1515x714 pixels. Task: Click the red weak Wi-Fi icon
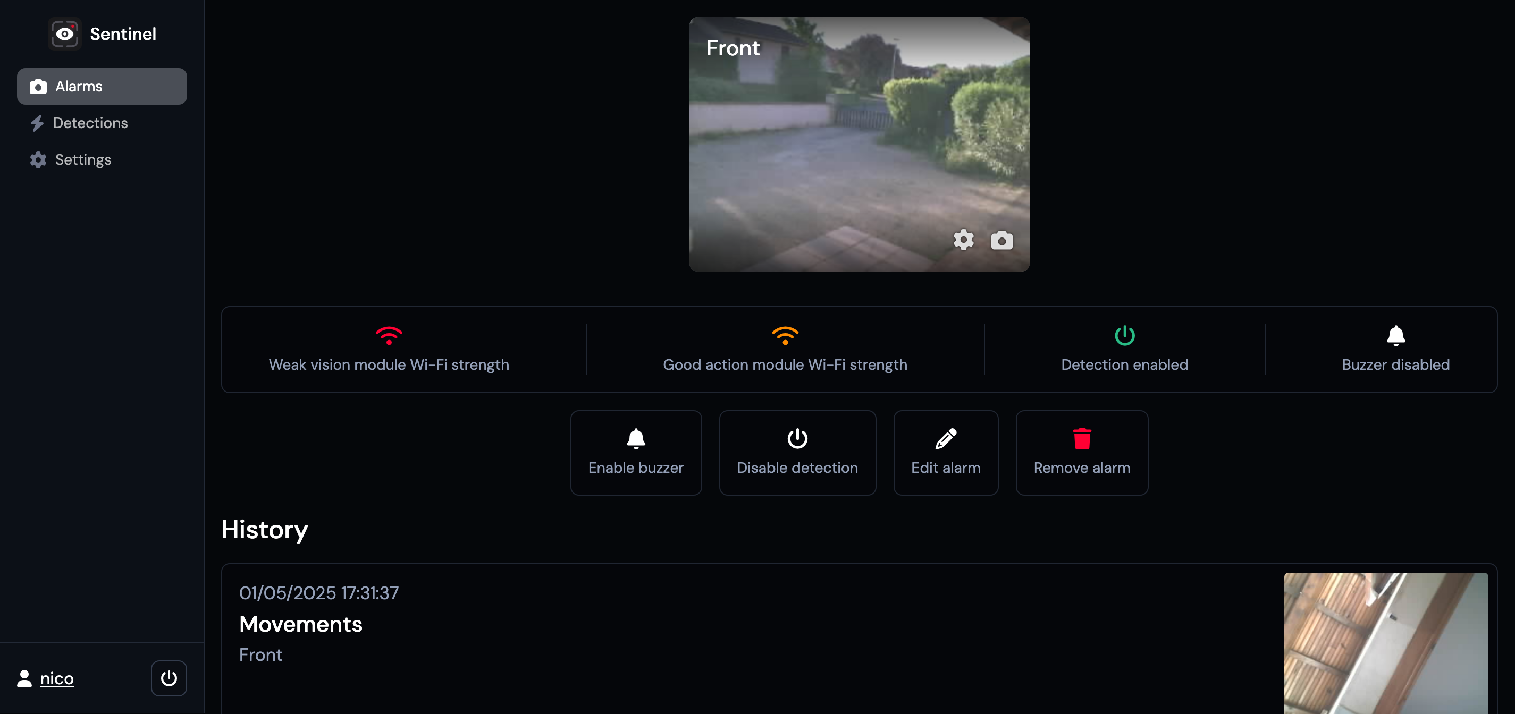(389, 335)
